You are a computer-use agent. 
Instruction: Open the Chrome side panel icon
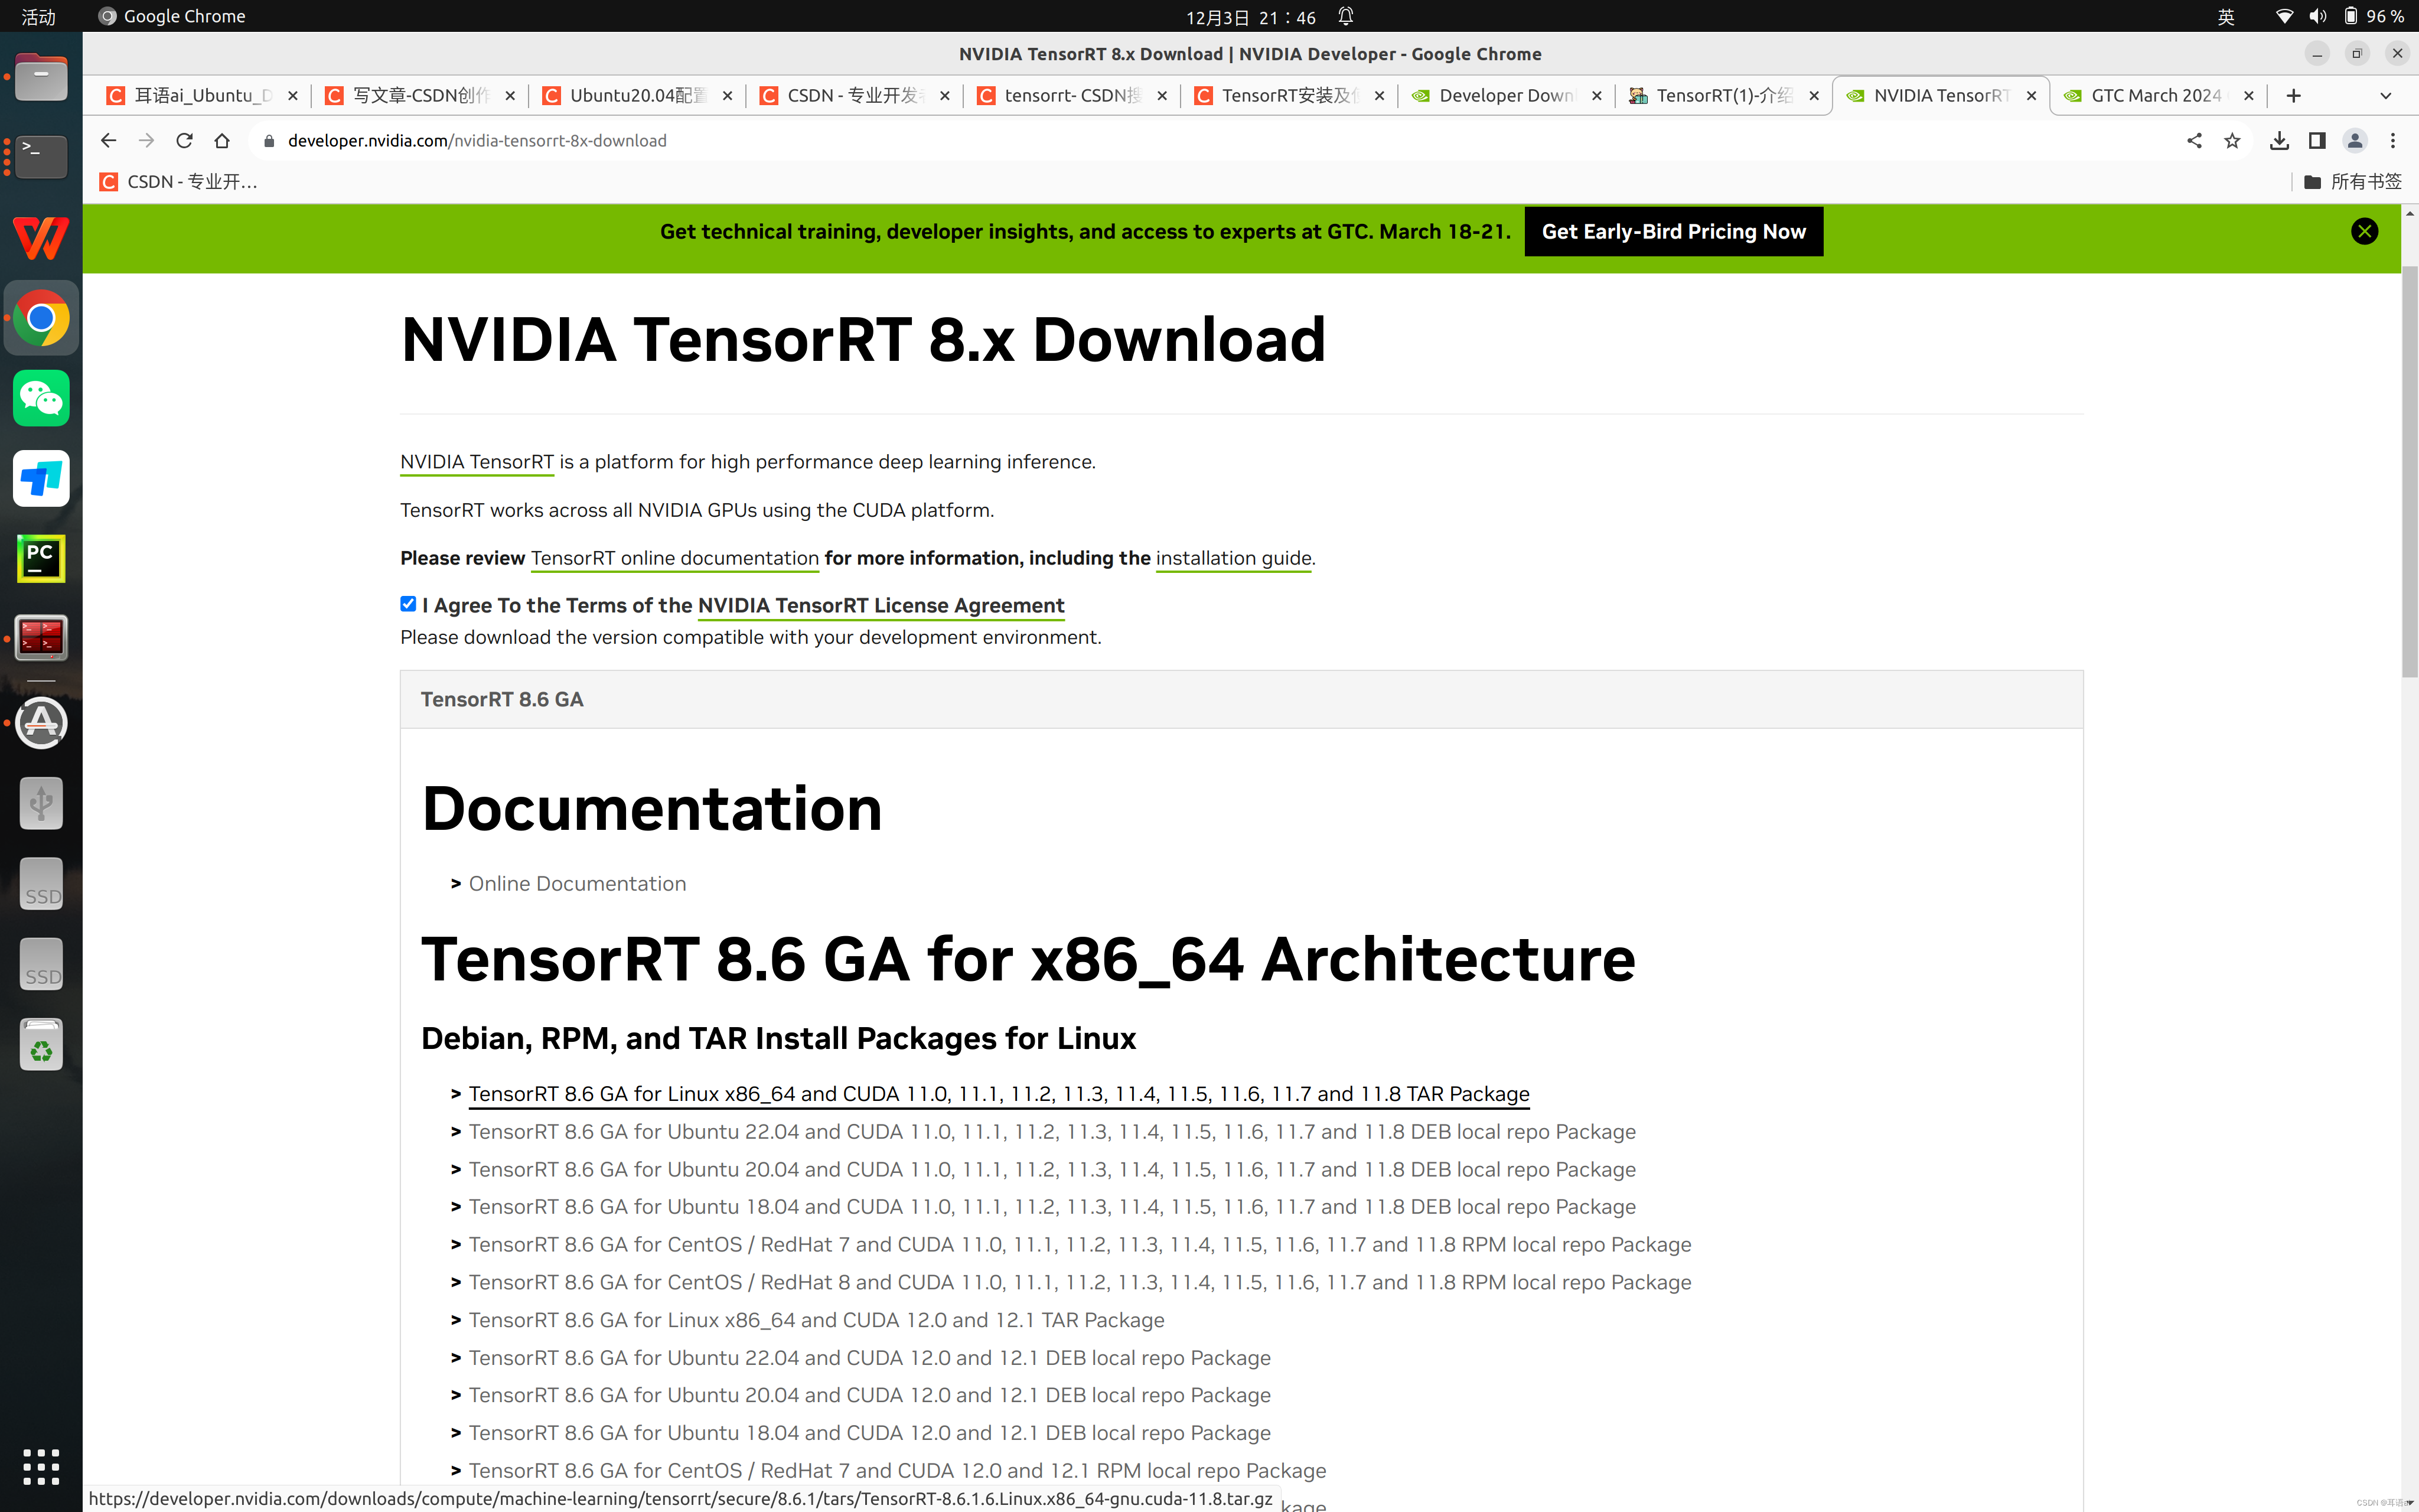(2317, 140)
